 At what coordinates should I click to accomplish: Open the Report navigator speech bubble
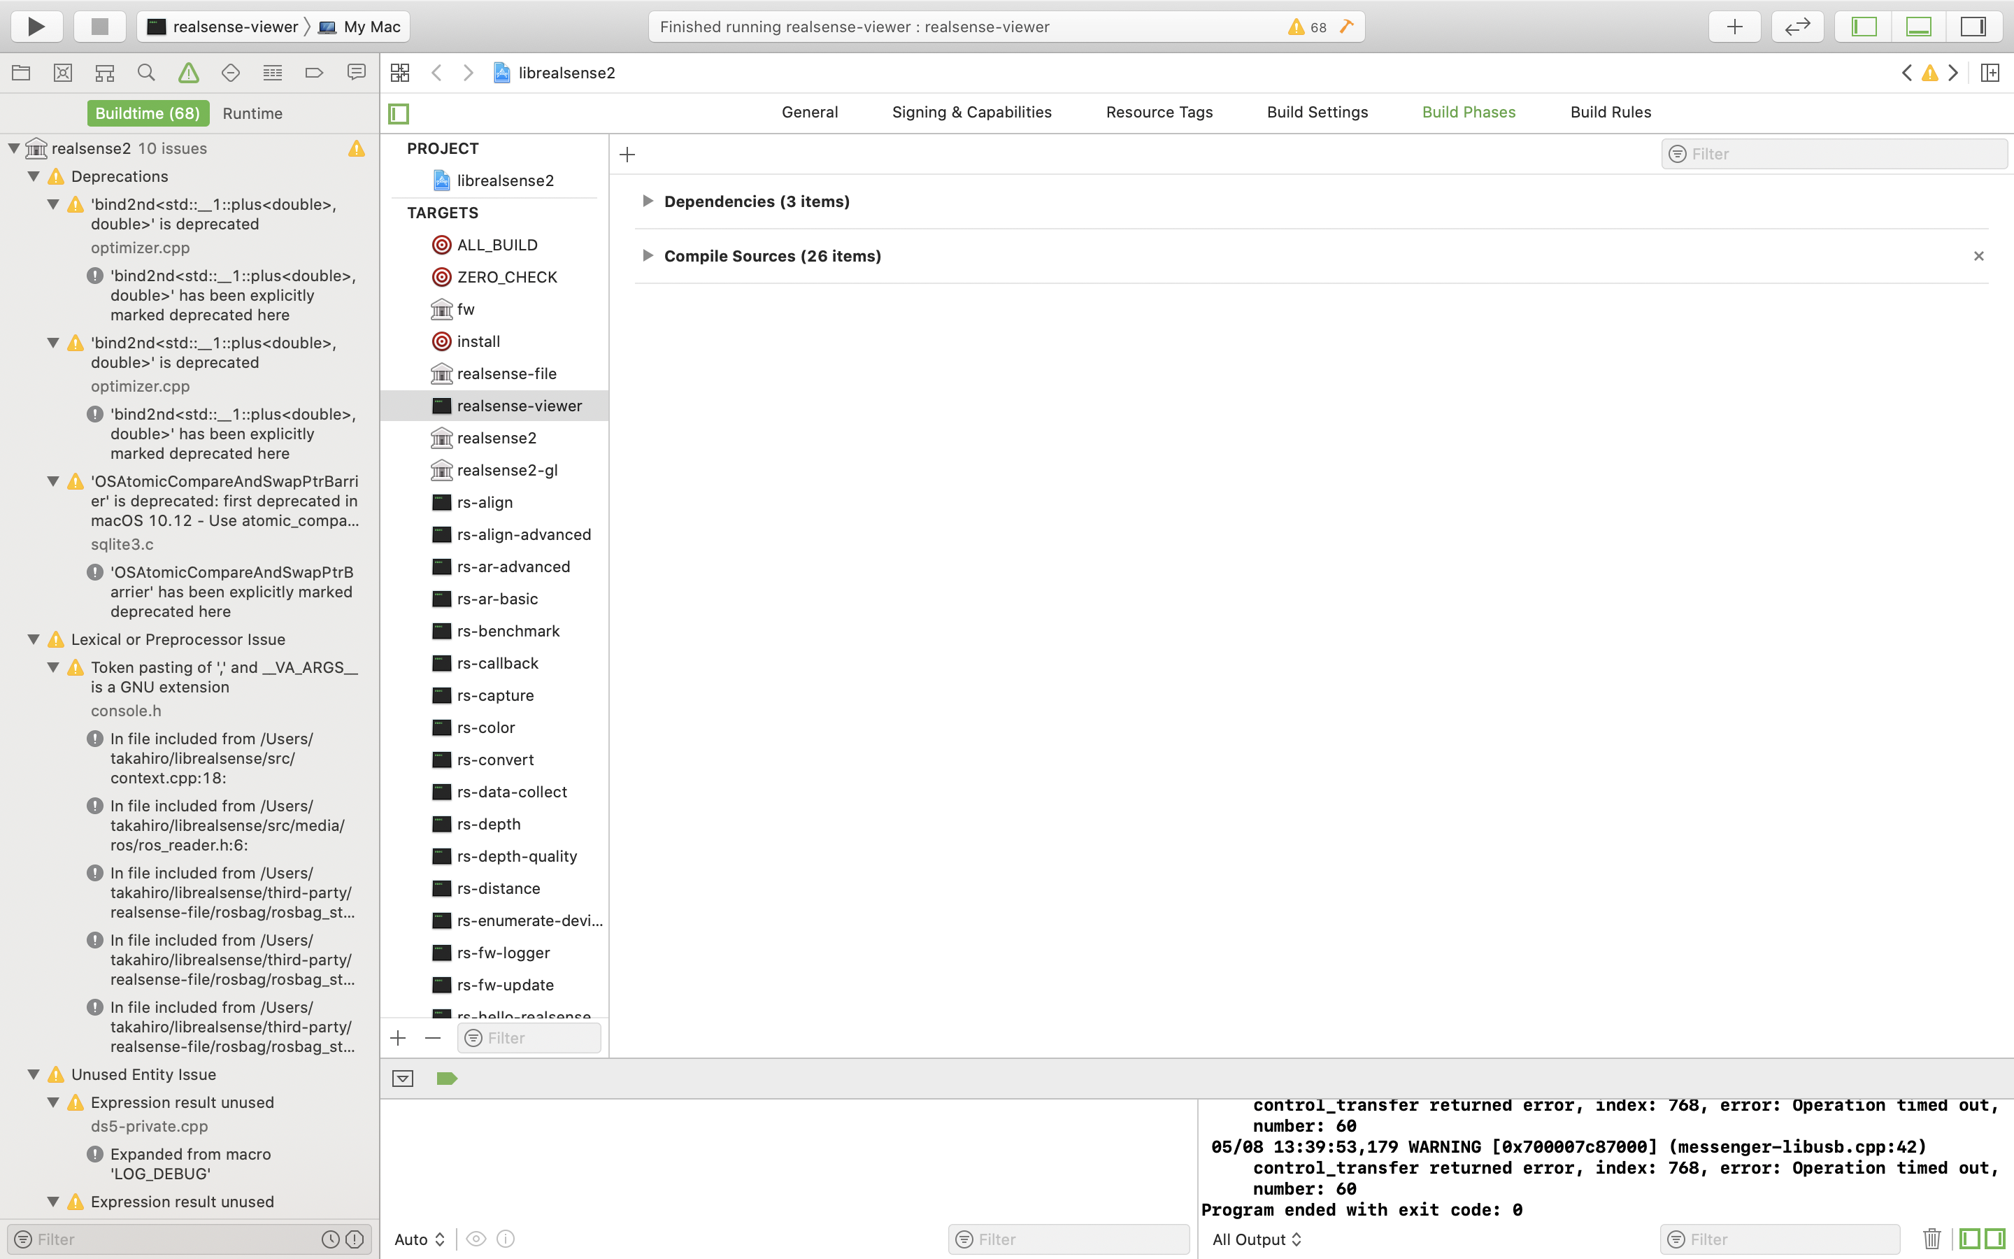[x=356, y=73]
